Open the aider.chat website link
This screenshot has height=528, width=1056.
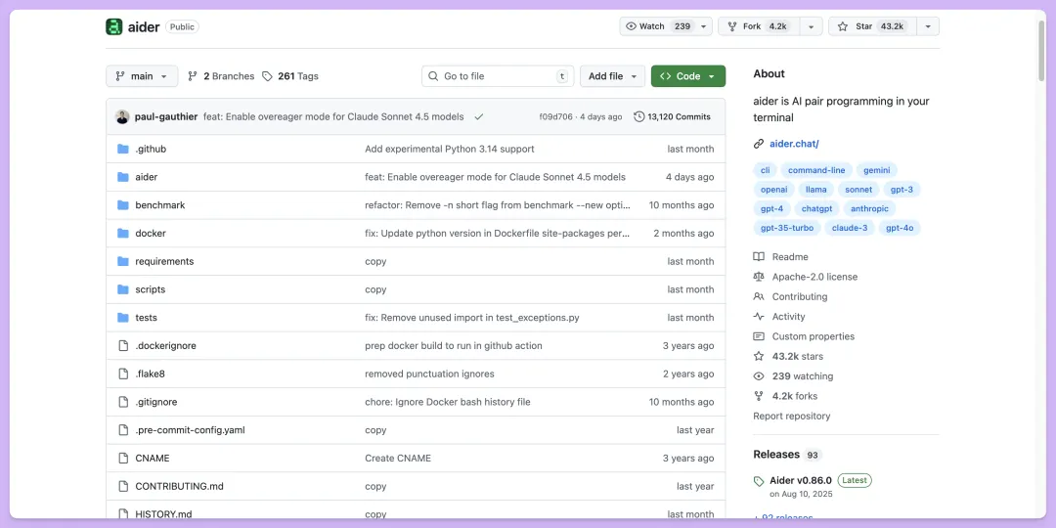point(794,144)
